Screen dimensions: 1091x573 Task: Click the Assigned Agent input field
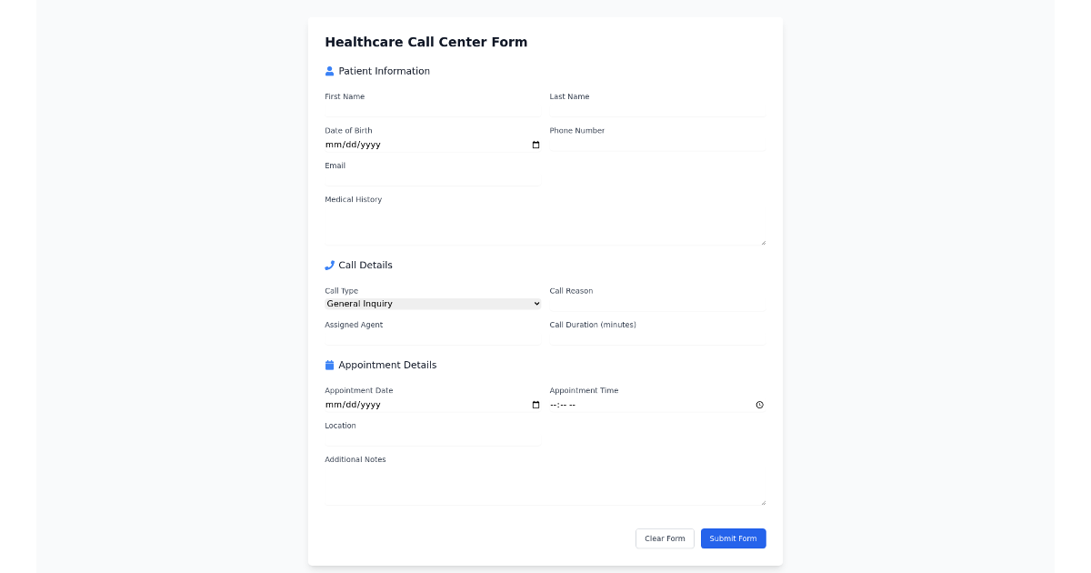[x=432, y=337]
